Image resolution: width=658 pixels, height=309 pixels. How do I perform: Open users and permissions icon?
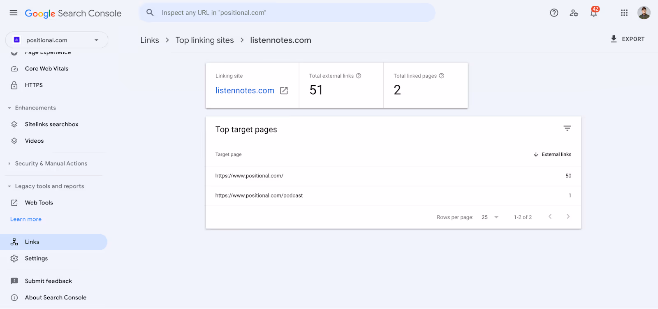(x=574, y=13)
